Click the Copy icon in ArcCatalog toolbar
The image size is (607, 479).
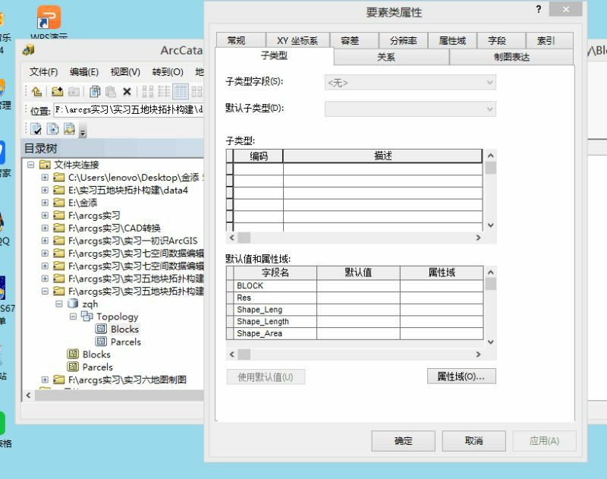95,92
